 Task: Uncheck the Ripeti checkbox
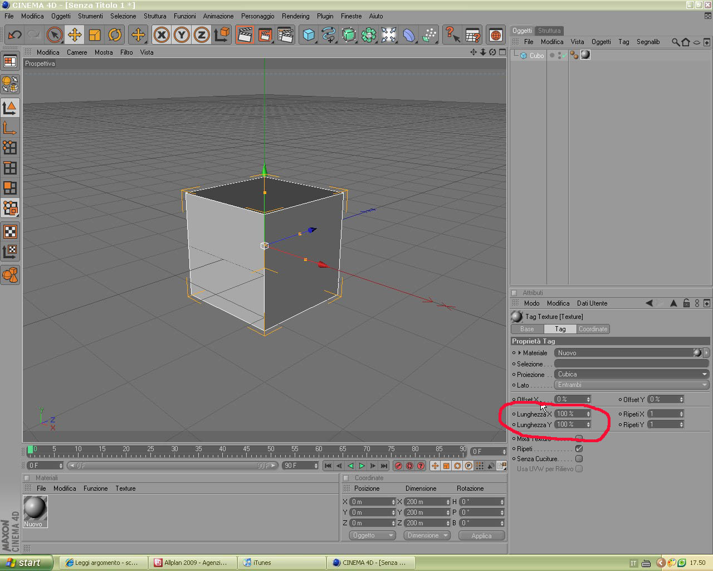click(x=579, y=448)
